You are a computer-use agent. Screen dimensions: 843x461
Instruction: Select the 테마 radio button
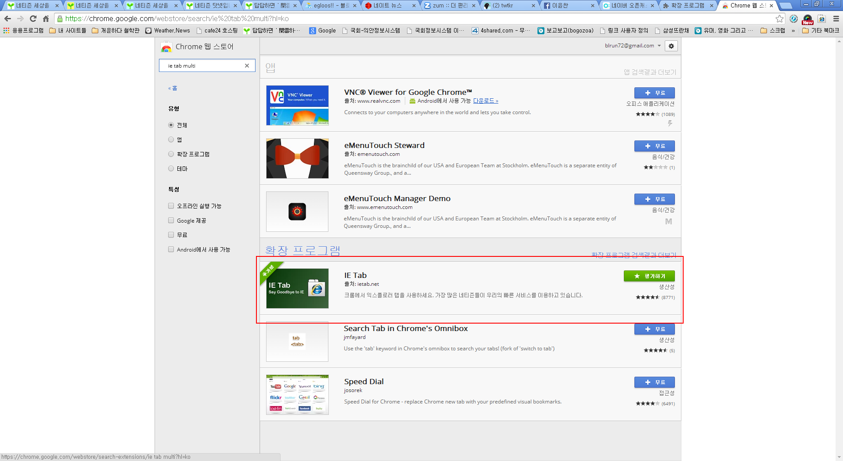pos(171,169)
